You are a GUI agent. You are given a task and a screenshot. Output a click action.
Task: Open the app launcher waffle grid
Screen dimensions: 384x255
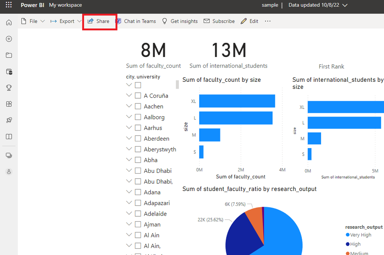(x=9, y=5)
